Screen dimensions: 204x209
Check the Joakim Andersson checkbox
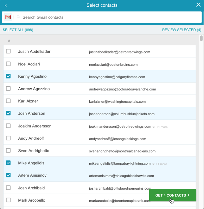pos(8,126)
